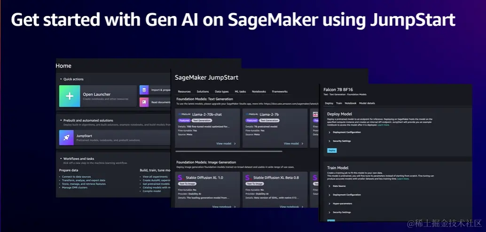Click View model on Llama-2-7b

point(291,144)
